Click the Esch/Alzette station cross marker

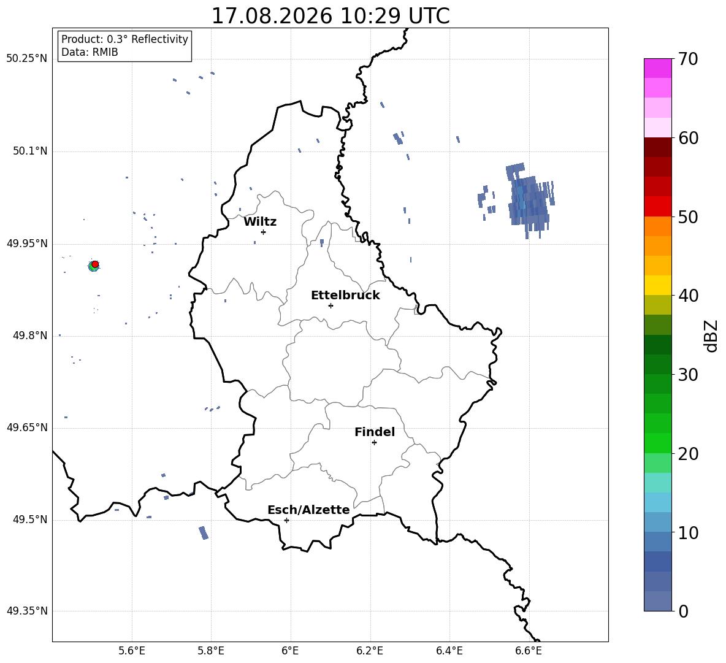286,520
